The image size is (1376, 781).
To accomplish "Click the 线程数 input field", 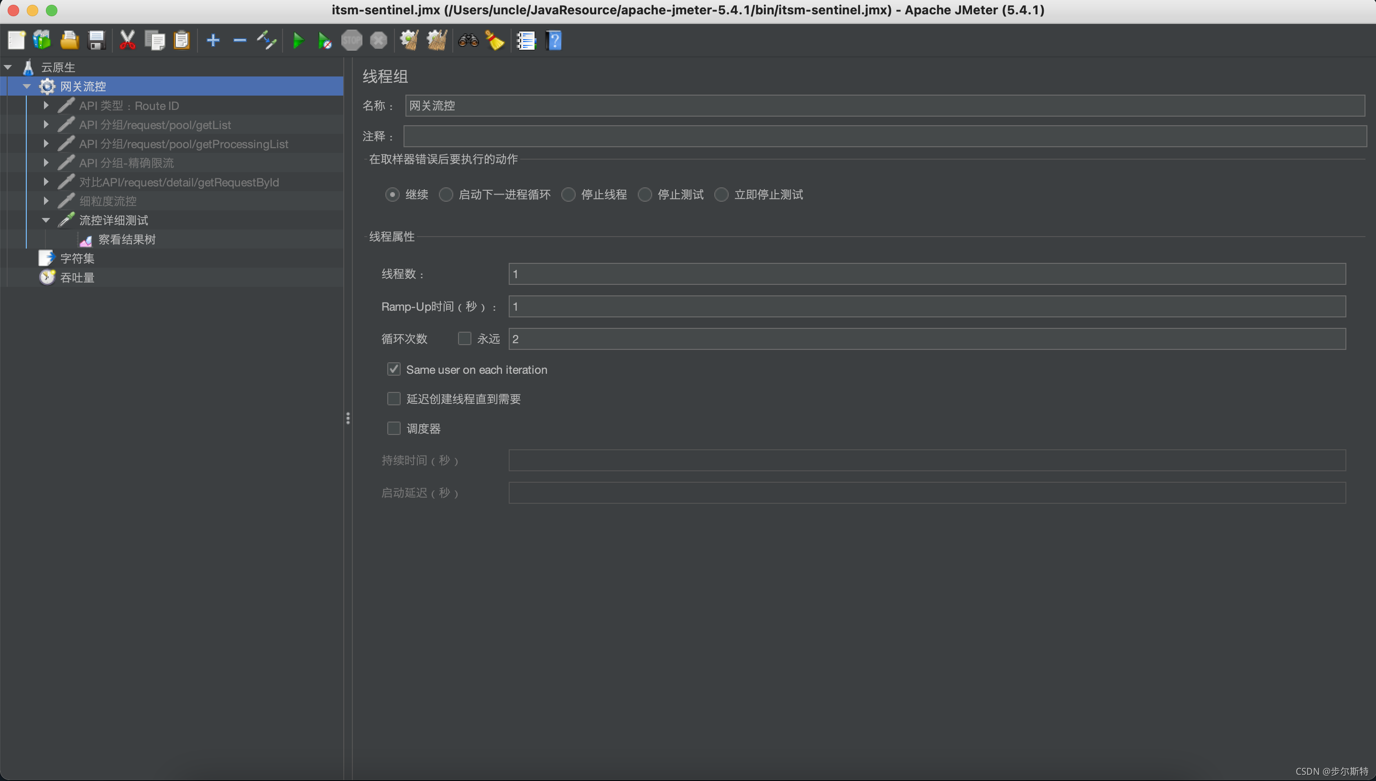I will 927,274.
